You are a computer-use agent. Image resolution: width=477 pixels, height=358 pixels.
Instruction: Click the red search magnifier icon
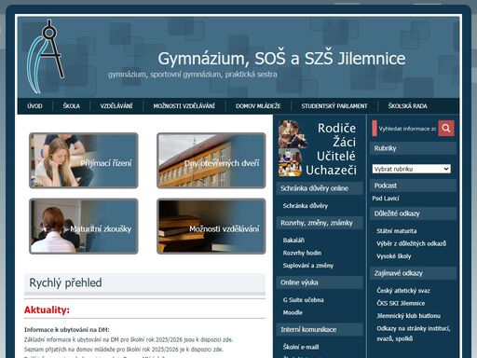[446, 129]
